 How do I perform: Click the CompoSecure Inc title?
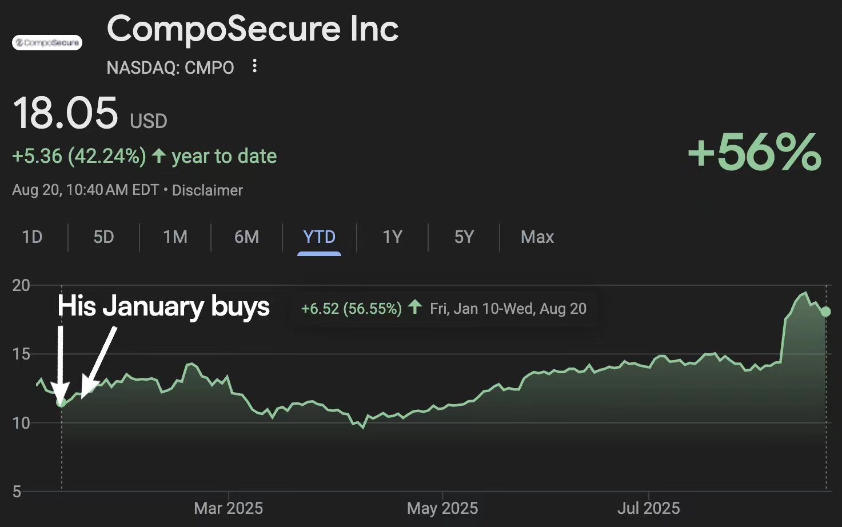click(x=253, y=29)
